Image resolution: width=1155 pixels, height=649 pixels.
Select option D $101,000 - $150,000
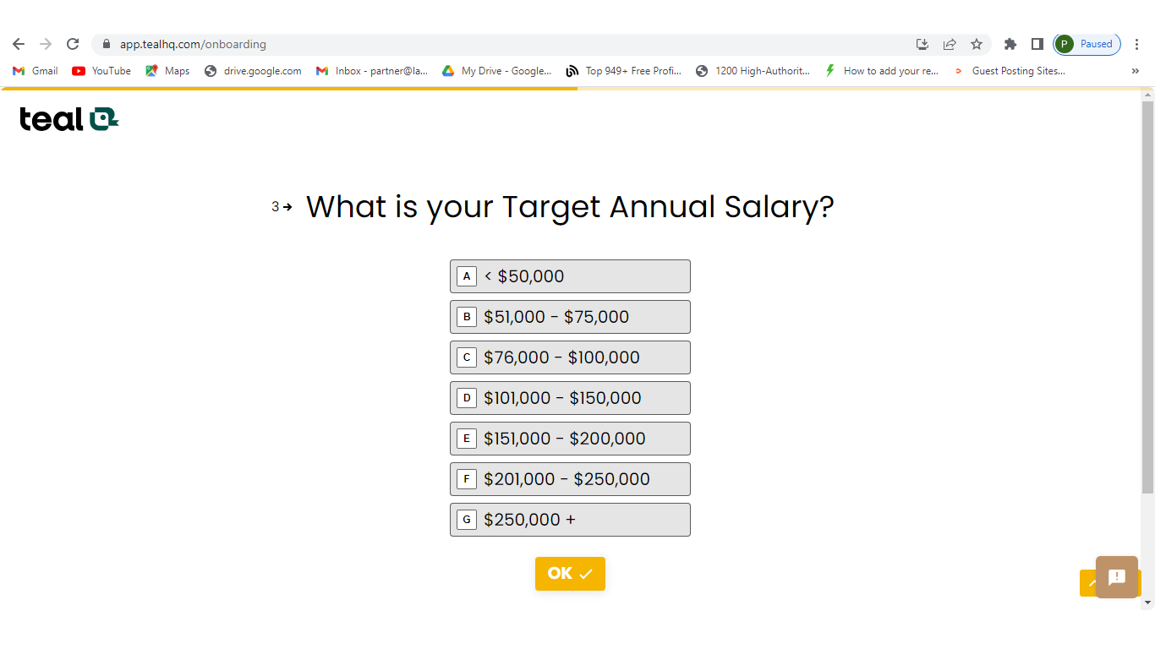click(x=570, y=398)
